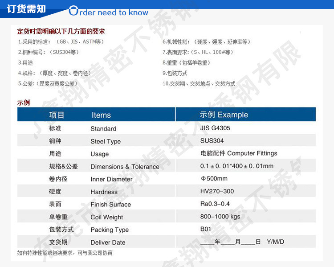Click the '电脑配件 Computer Fittings' value
The width and height of the screenshot is (334, 267).
click(239, 153)
